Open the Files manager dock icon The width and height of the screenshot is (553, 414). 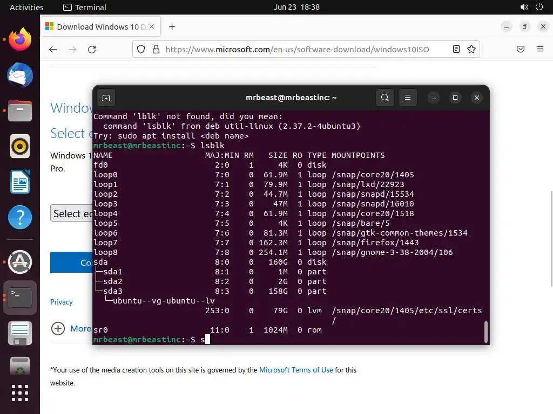point(20,111)
